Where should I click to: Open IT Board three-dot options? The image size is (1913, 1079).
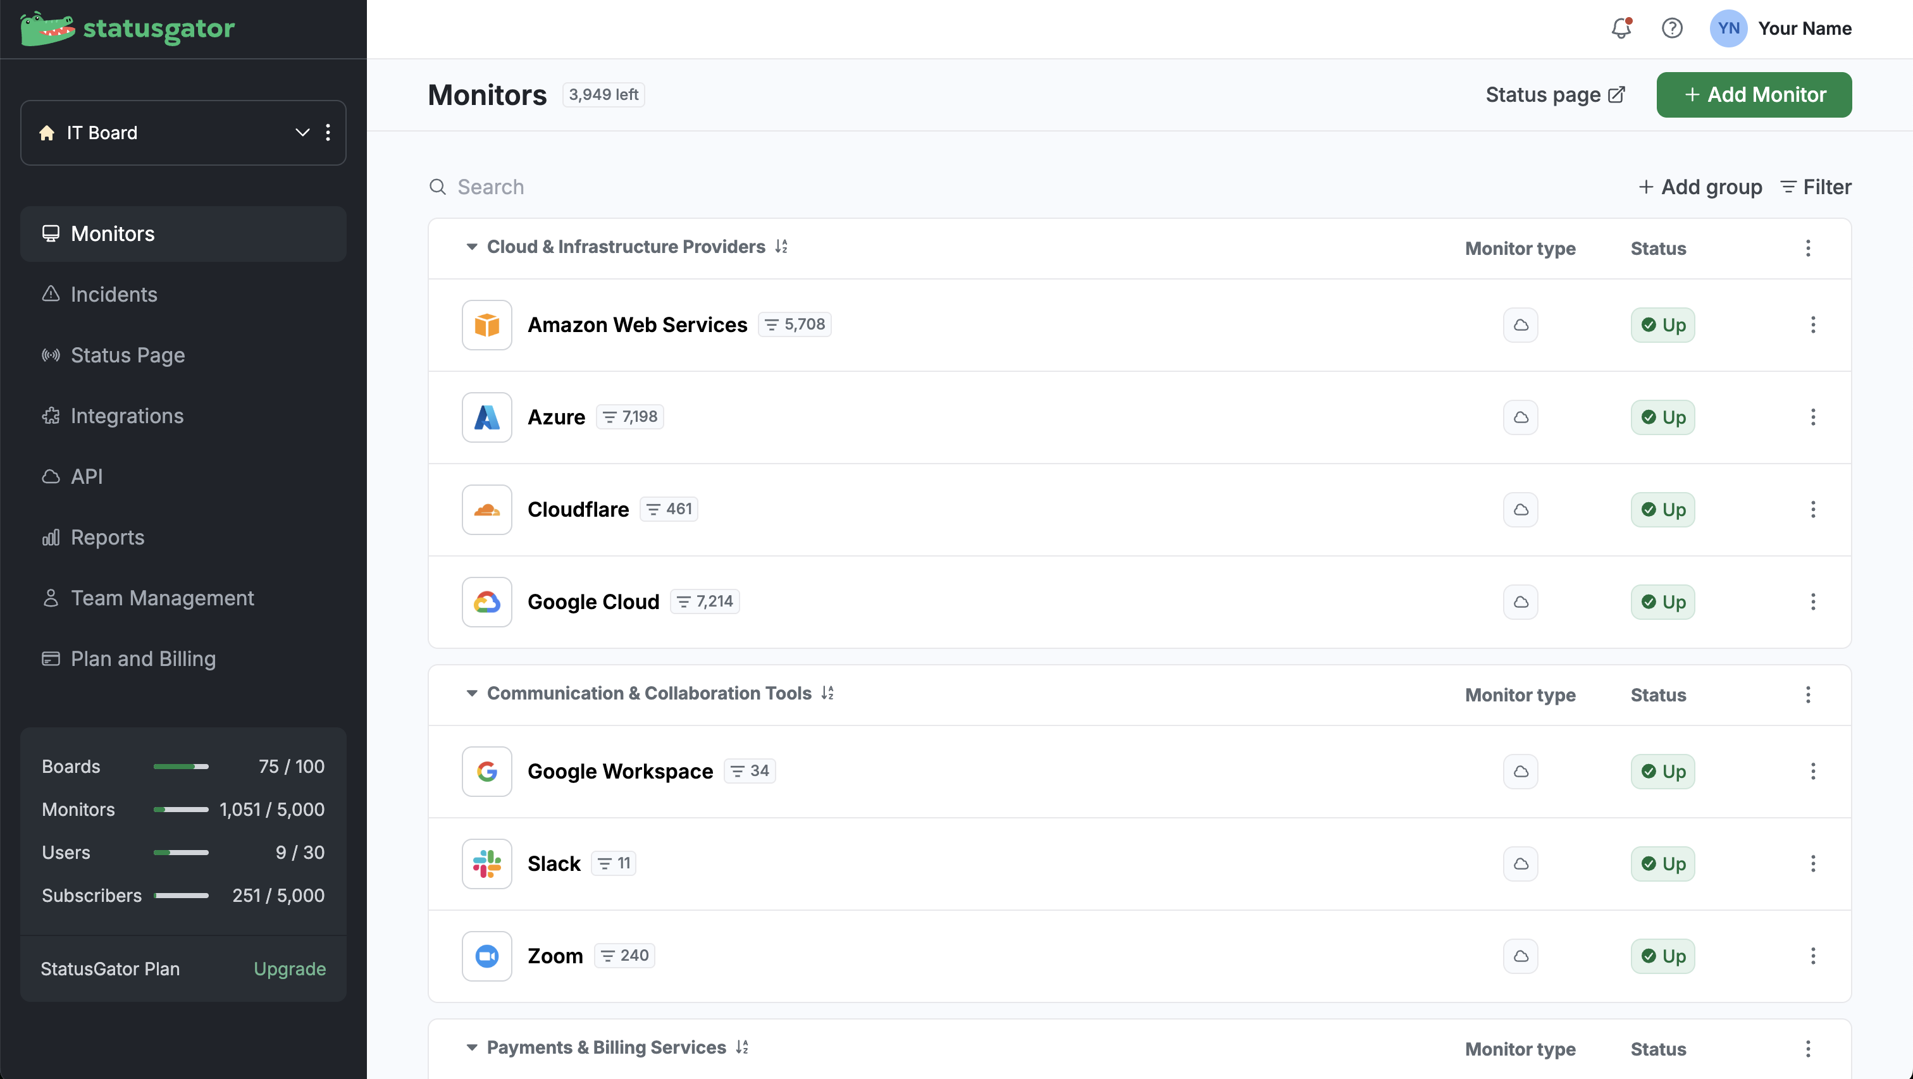coord(328,133)
